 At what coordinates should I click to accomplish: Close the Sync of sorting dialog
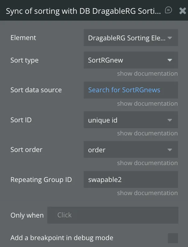tap(182, 11)
